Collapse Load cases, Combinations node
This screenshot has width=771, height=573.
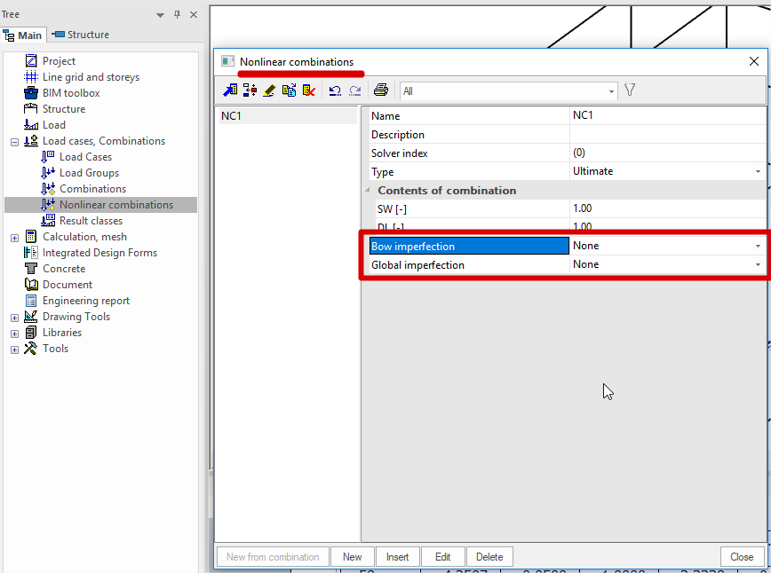coord(15,142)
